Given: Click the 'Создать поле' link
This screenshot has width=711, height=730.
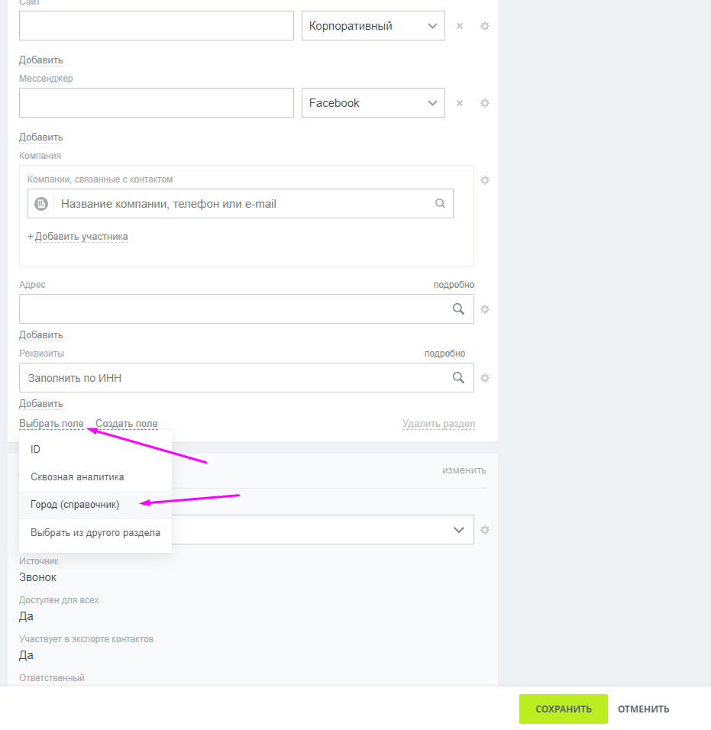Looking at the screenshot, I should pos(127,424).
